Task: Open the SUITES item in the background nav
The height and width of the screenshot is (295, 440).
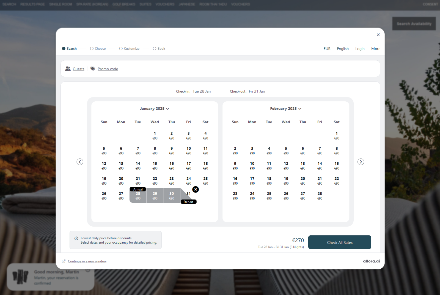Action: point(145,4)
